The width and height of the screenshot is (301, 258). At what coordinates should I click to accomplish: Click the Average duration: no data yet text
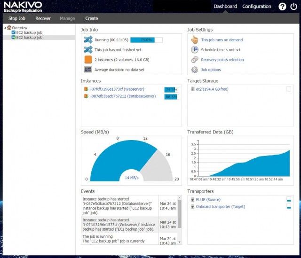click(119, 70)
